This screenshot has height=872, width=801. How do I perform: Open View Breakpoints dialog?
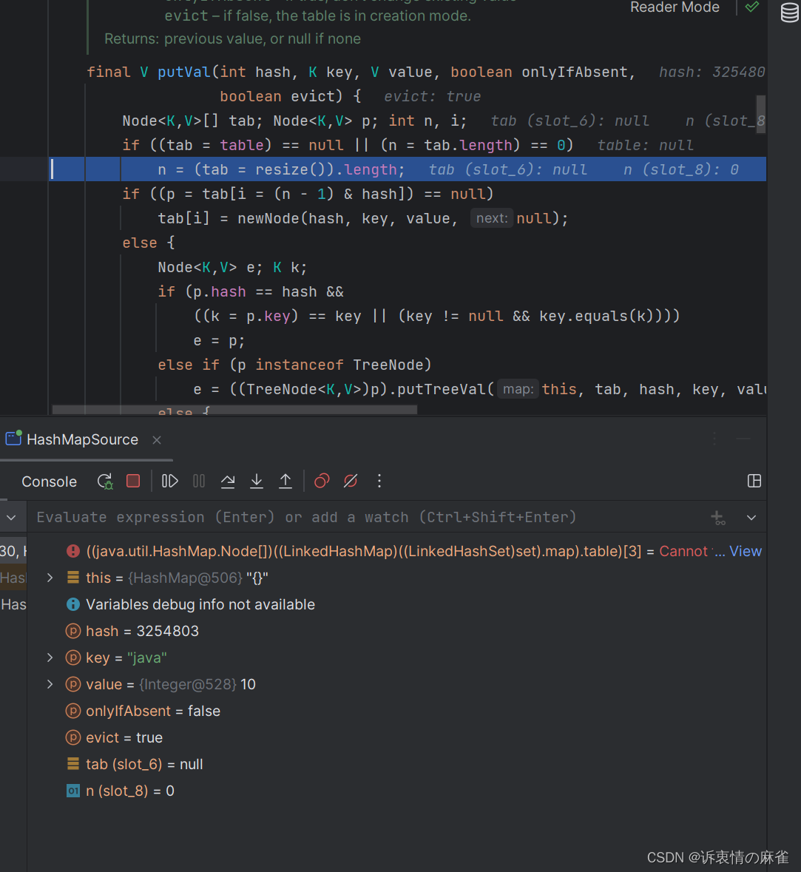coord(322,481)
